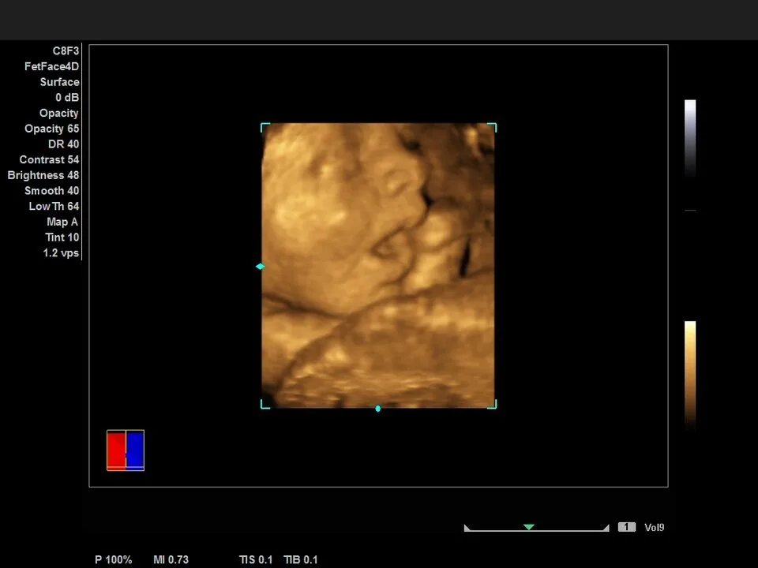Click the LowTh 64 threshold value
The width and height of the screenshot is (758, 568).
click(54, 207)
